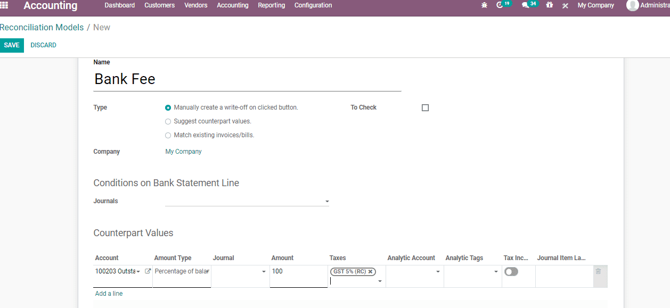The image size is (670, 308).
Task: Toggle Tax Included on the line
Action: [511, 271]
